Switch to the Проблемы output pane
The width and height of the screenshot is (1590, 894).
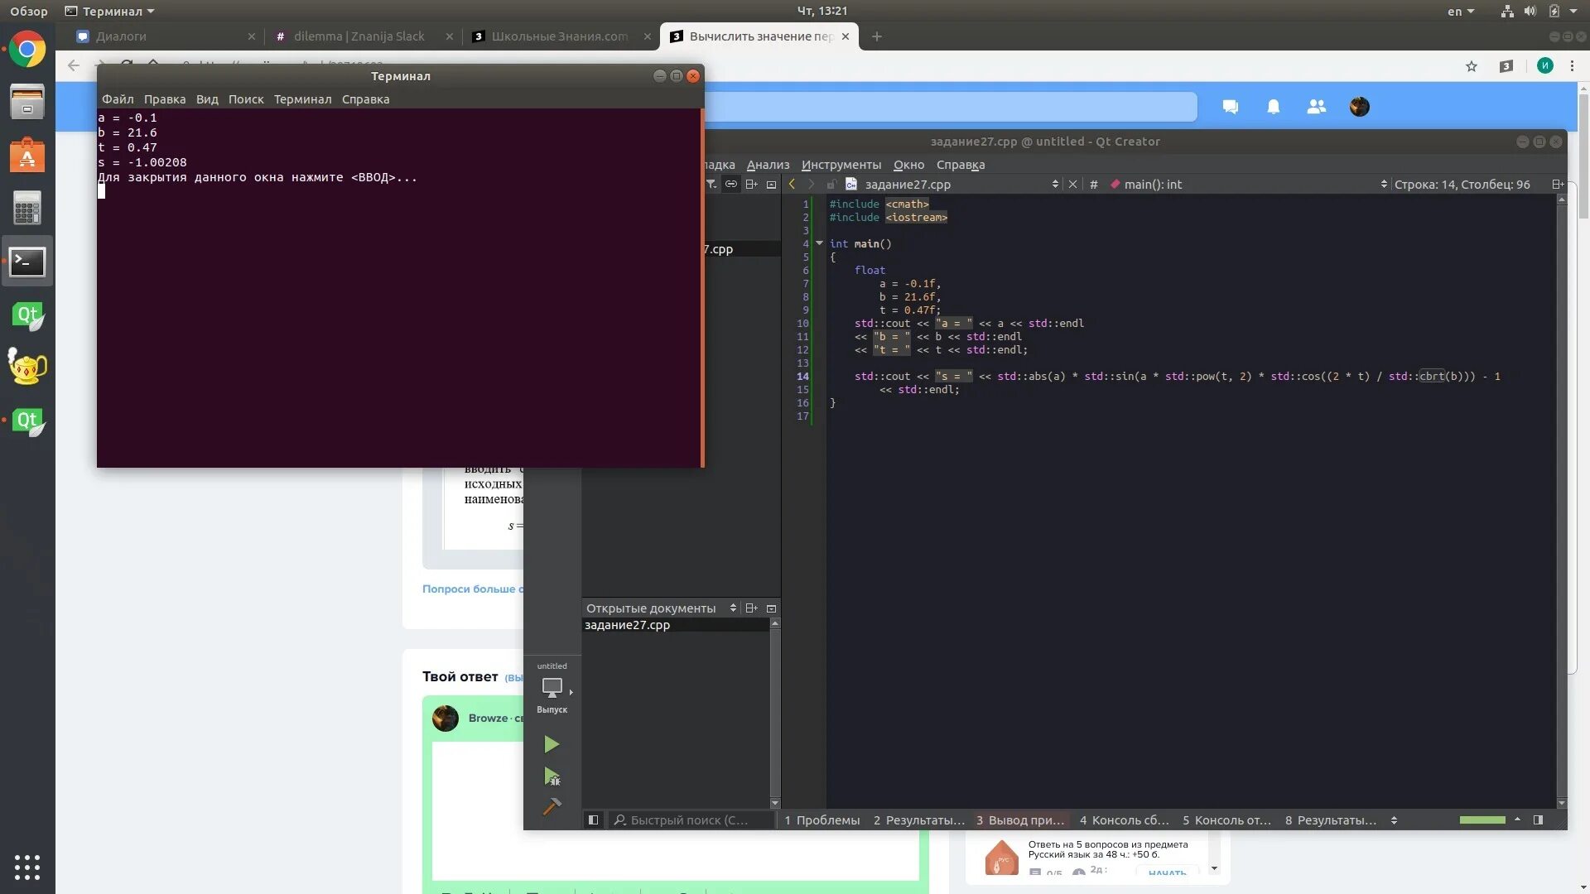(x=821, y=820)
